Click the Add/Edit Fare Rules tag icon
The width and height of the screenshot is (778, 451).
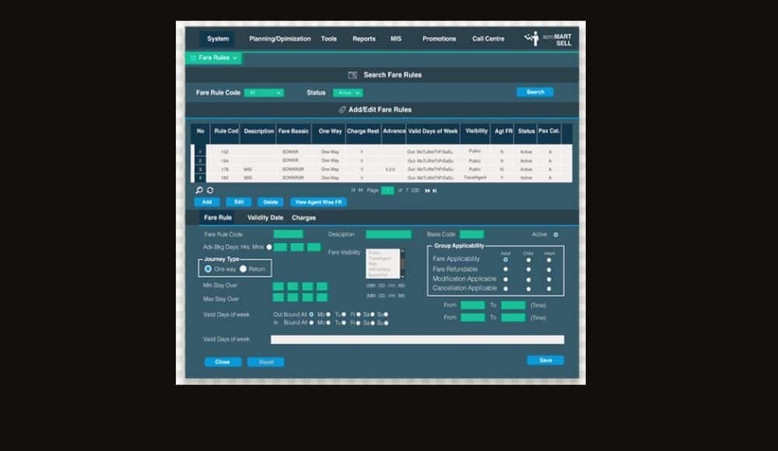pyautogui.click(x=342, y=110)
